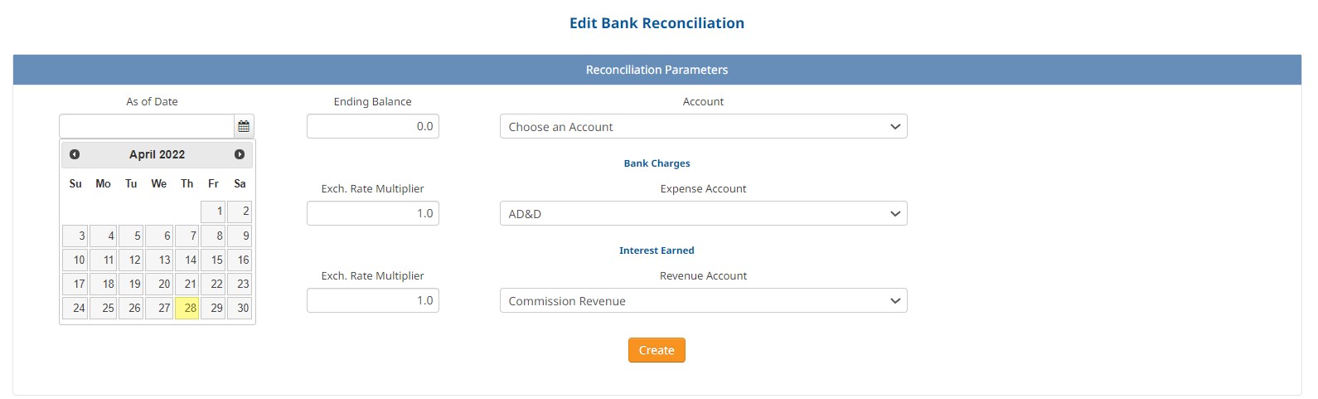
Task: Focus the Ending Balance field
Action: click(x=373, y=126)
